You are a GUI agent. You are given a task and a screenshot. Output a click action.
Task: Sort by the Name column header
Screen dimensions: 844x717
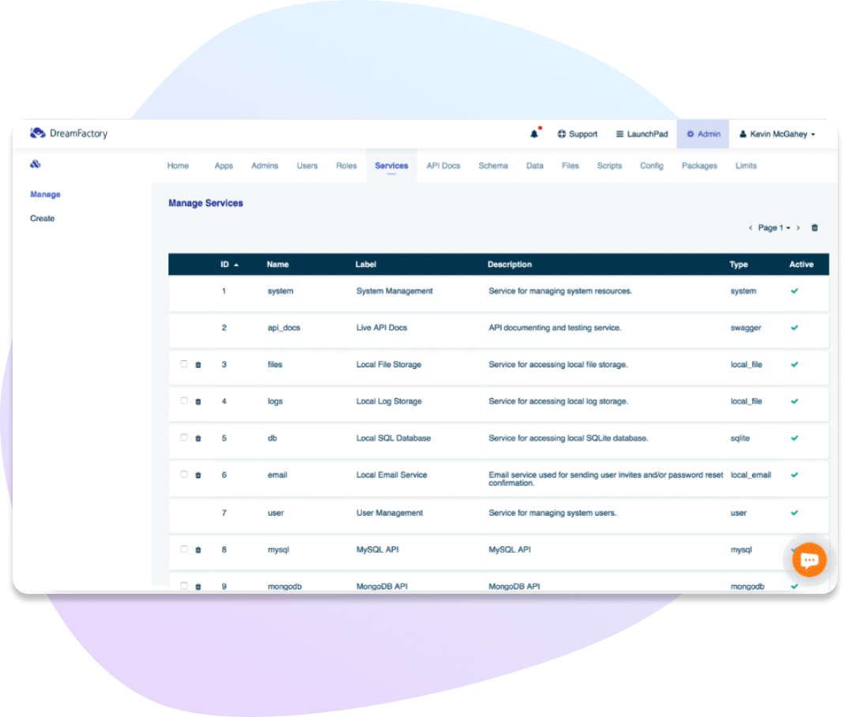click(277, 265)
